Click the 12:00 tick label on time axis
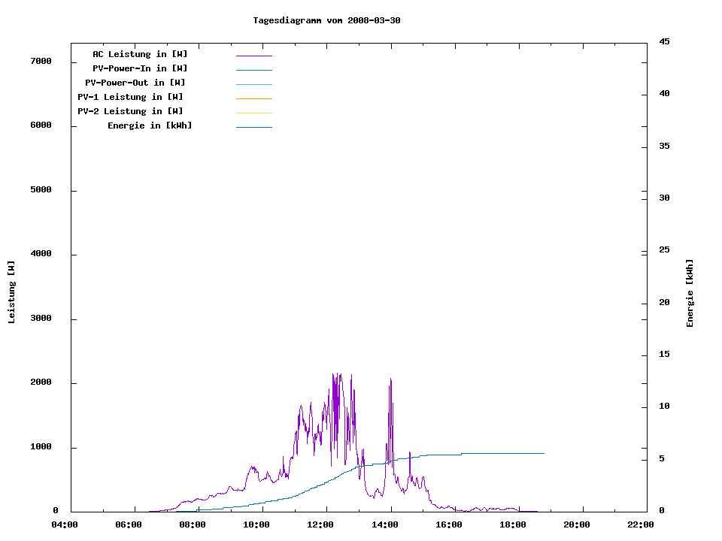Screen dimensions: 722x541 (x=321, y=524)
